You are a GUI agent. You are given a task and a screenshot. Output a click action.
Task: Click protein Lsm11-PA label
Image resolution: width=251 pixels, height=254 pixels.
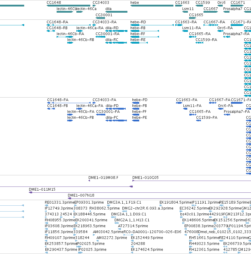coord(192,105)
